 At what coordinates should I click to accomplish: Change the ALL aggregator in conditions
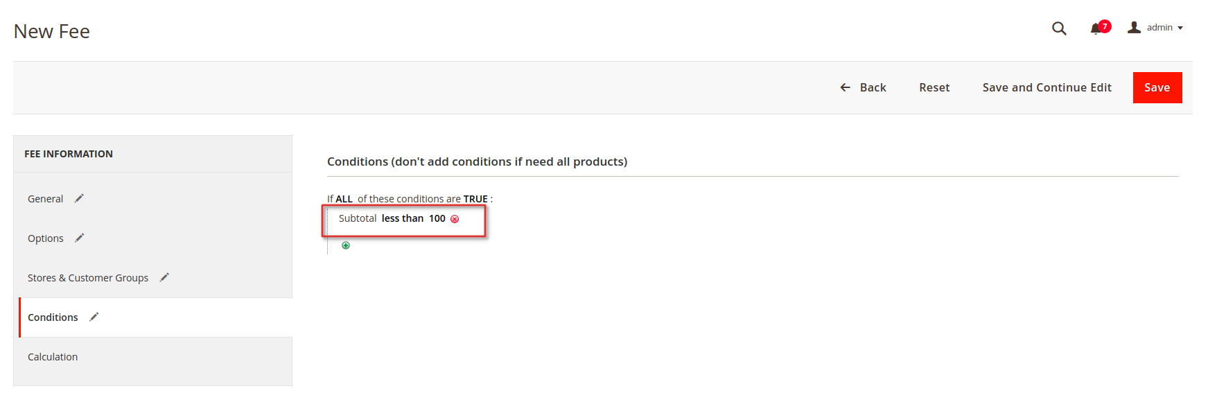coord(344,199)
